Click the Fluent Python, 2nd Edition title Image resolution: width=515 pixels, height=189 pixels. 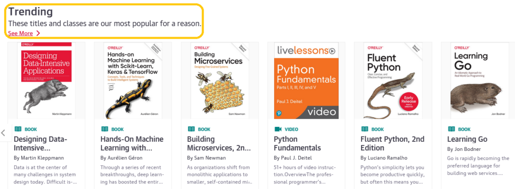[392, 143]
